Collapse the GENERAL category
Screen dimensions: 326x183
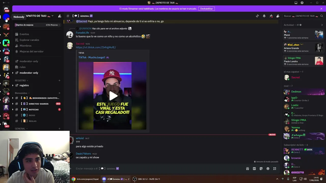click(21, 129)
